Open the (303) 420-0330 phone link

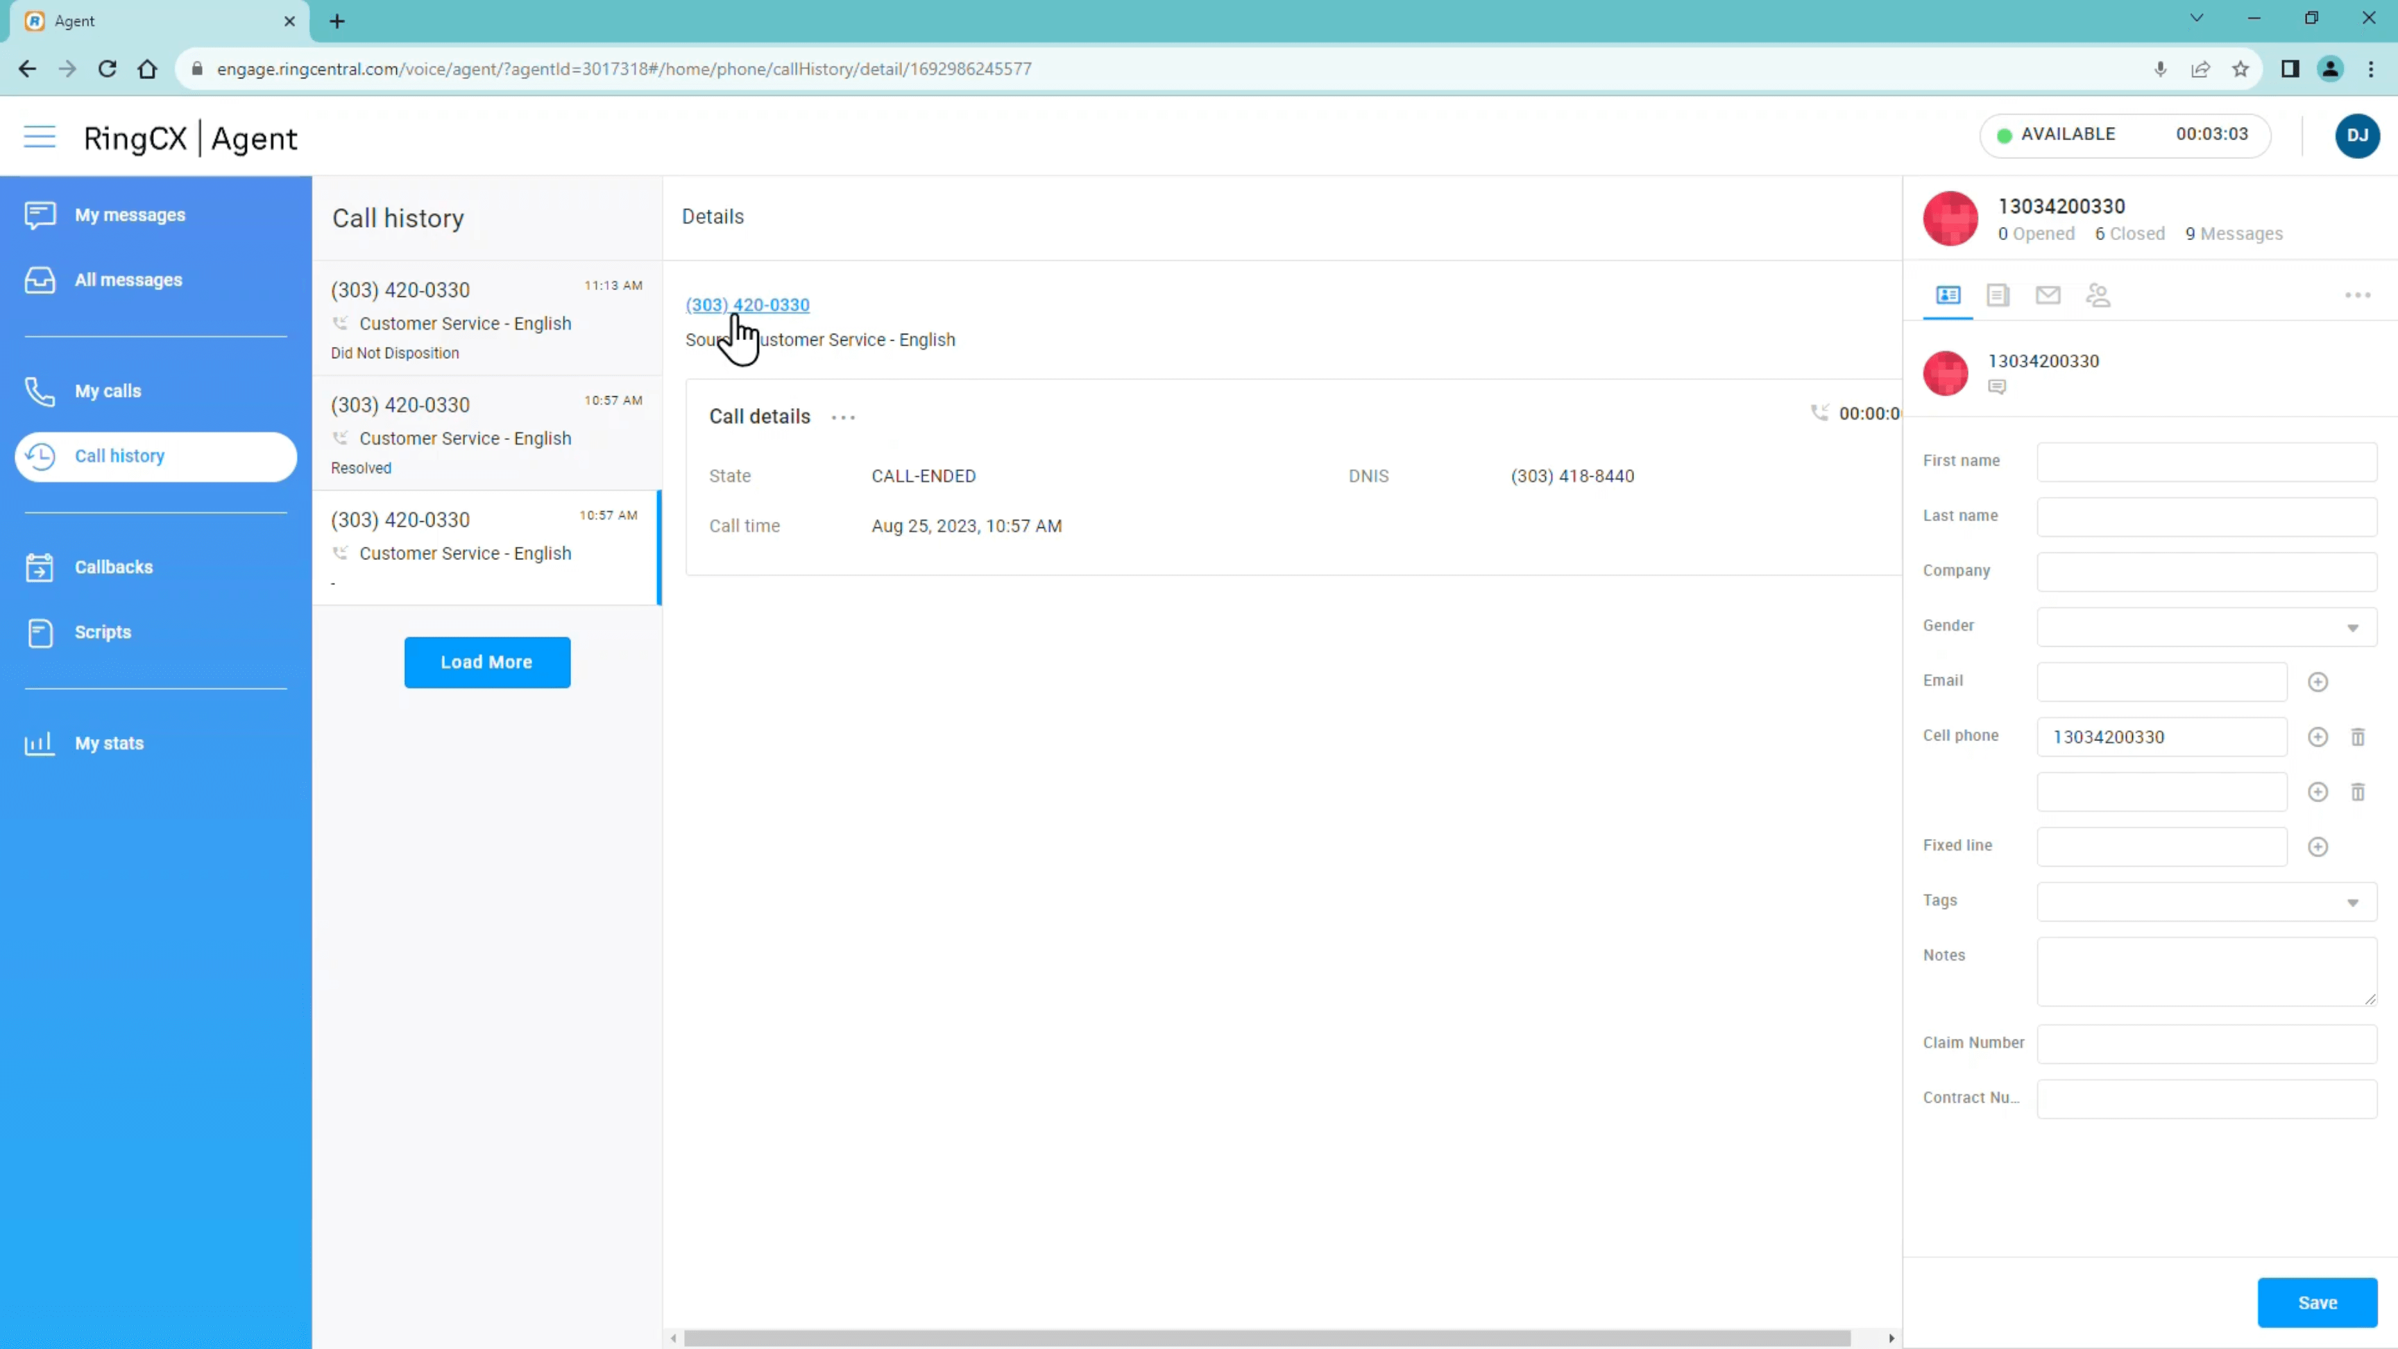tap(747, 305)
